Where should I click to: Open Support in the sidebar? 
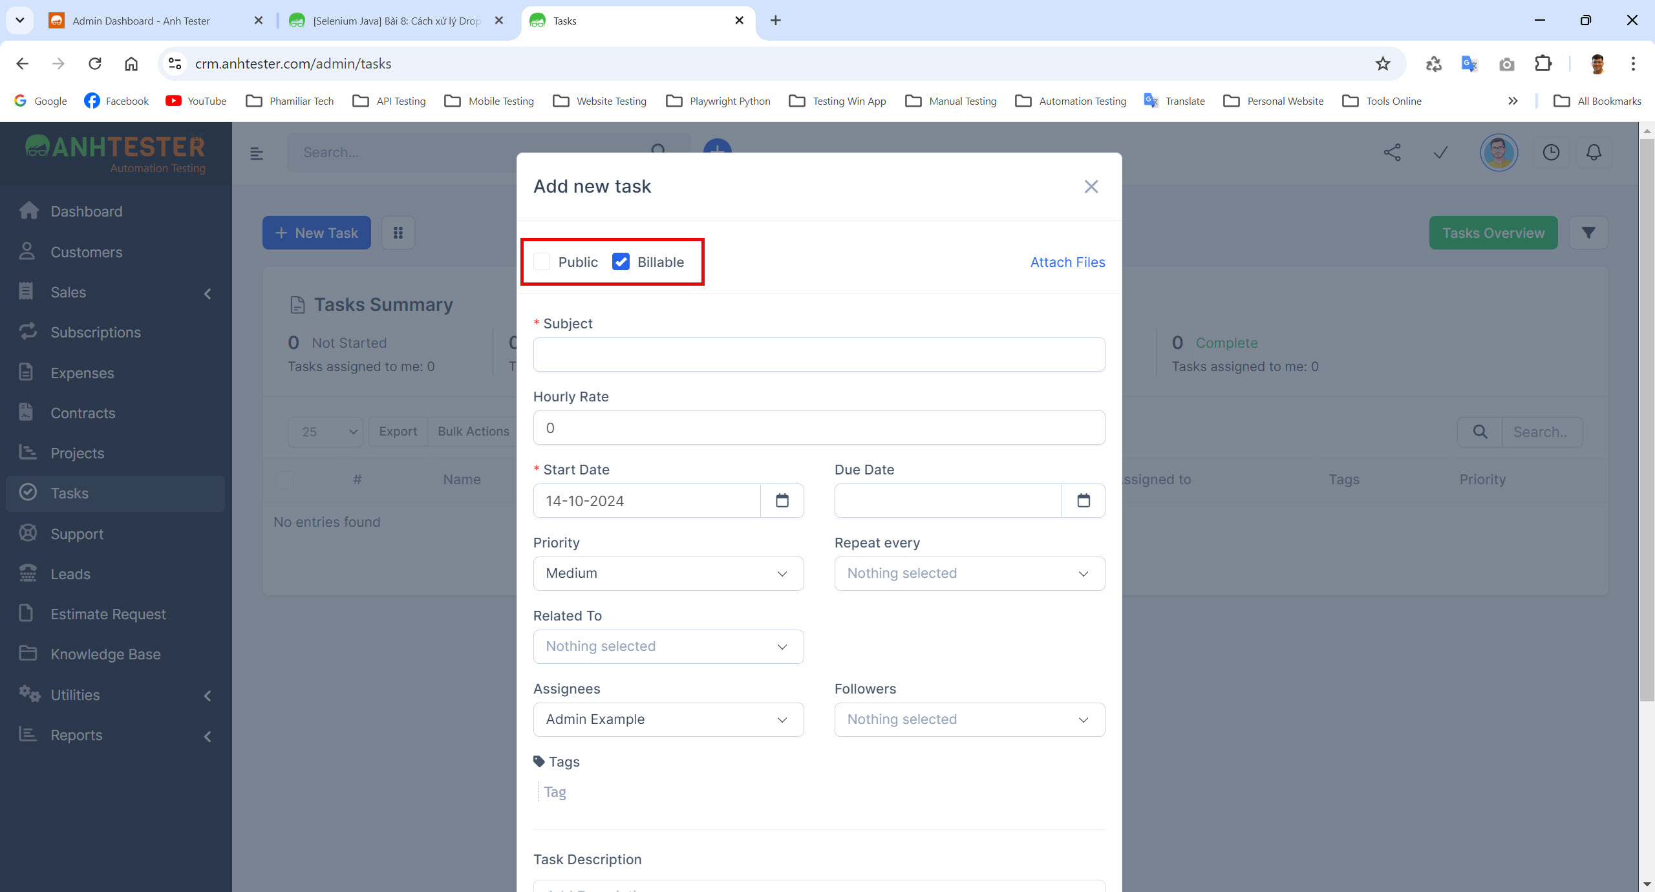click(115, 534)
